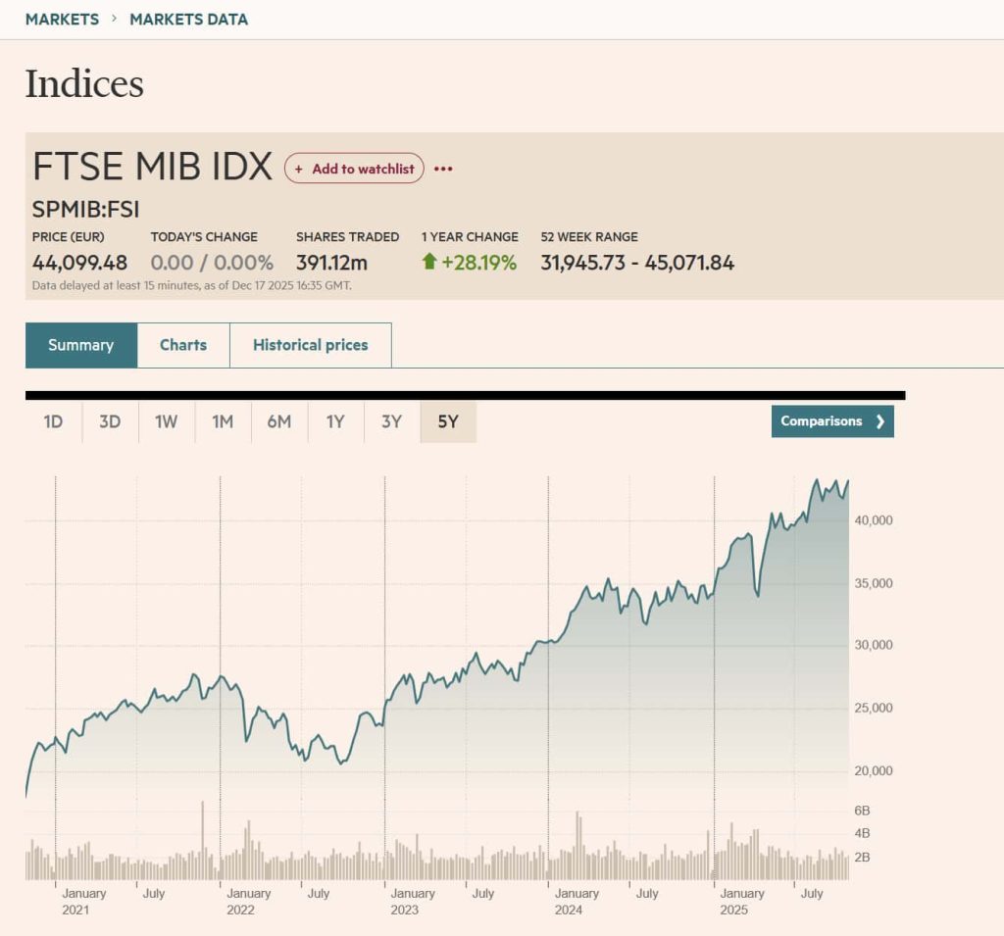Open the Charts tab
Viewport: 1004px width, 936px height.
183,345
